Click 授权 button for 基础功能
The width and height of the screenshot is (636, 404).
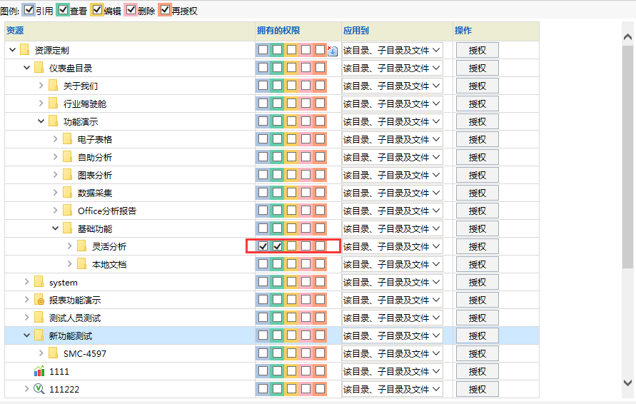tap(477, 229)
